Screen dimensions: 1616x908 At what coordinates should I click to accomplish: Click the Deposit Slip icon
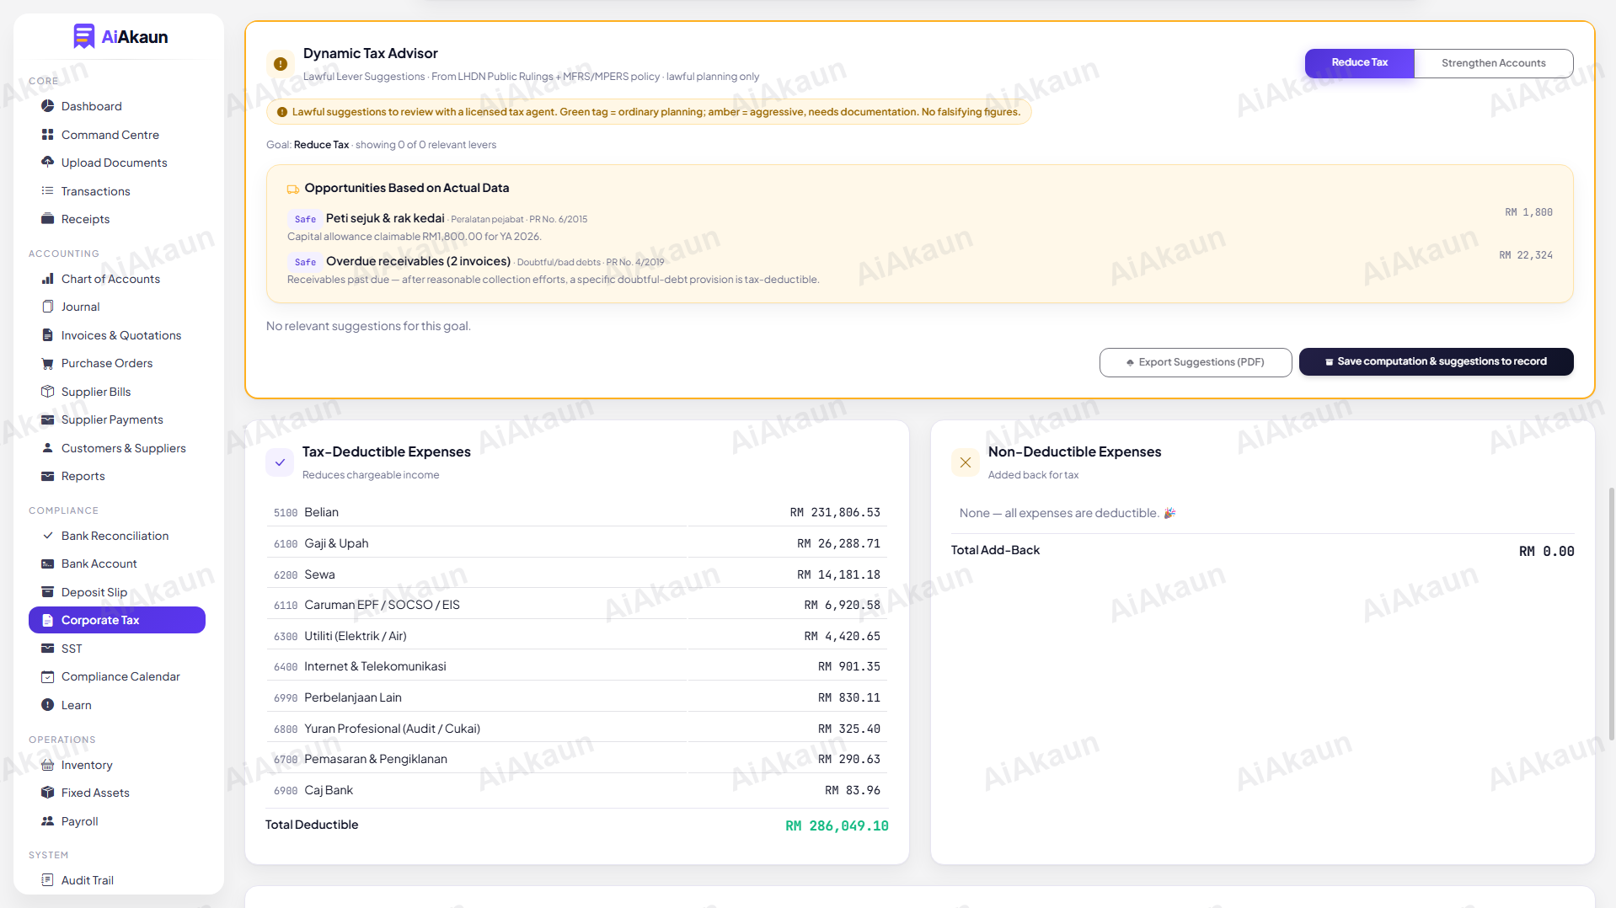point(48,592)
